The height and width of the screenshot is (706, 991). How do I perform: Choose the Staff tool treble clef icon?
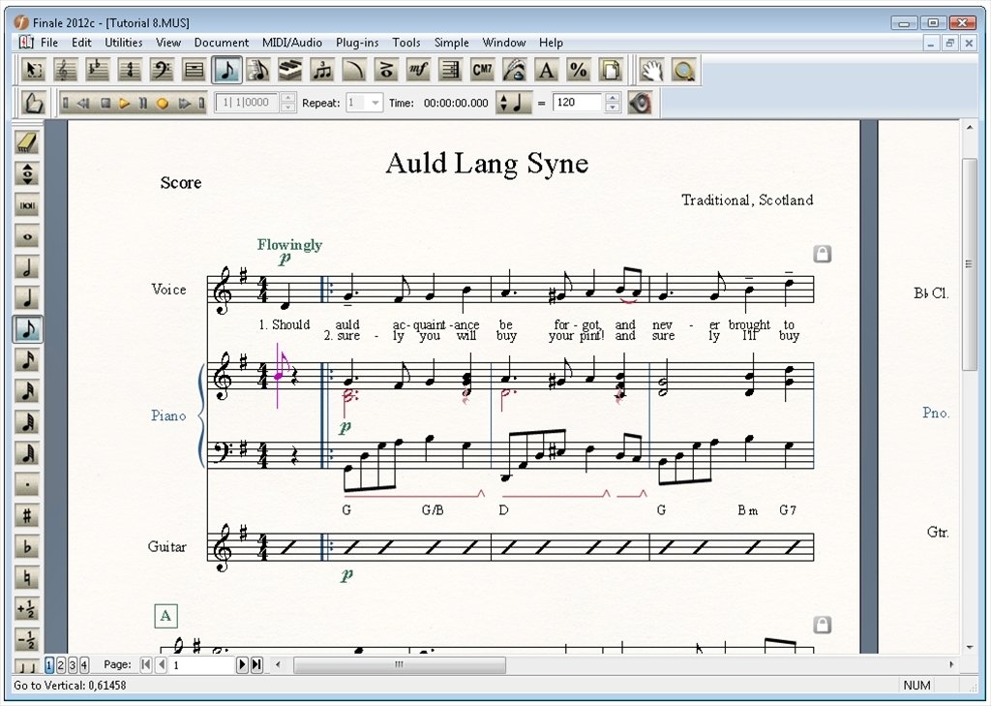pos(65,70)
